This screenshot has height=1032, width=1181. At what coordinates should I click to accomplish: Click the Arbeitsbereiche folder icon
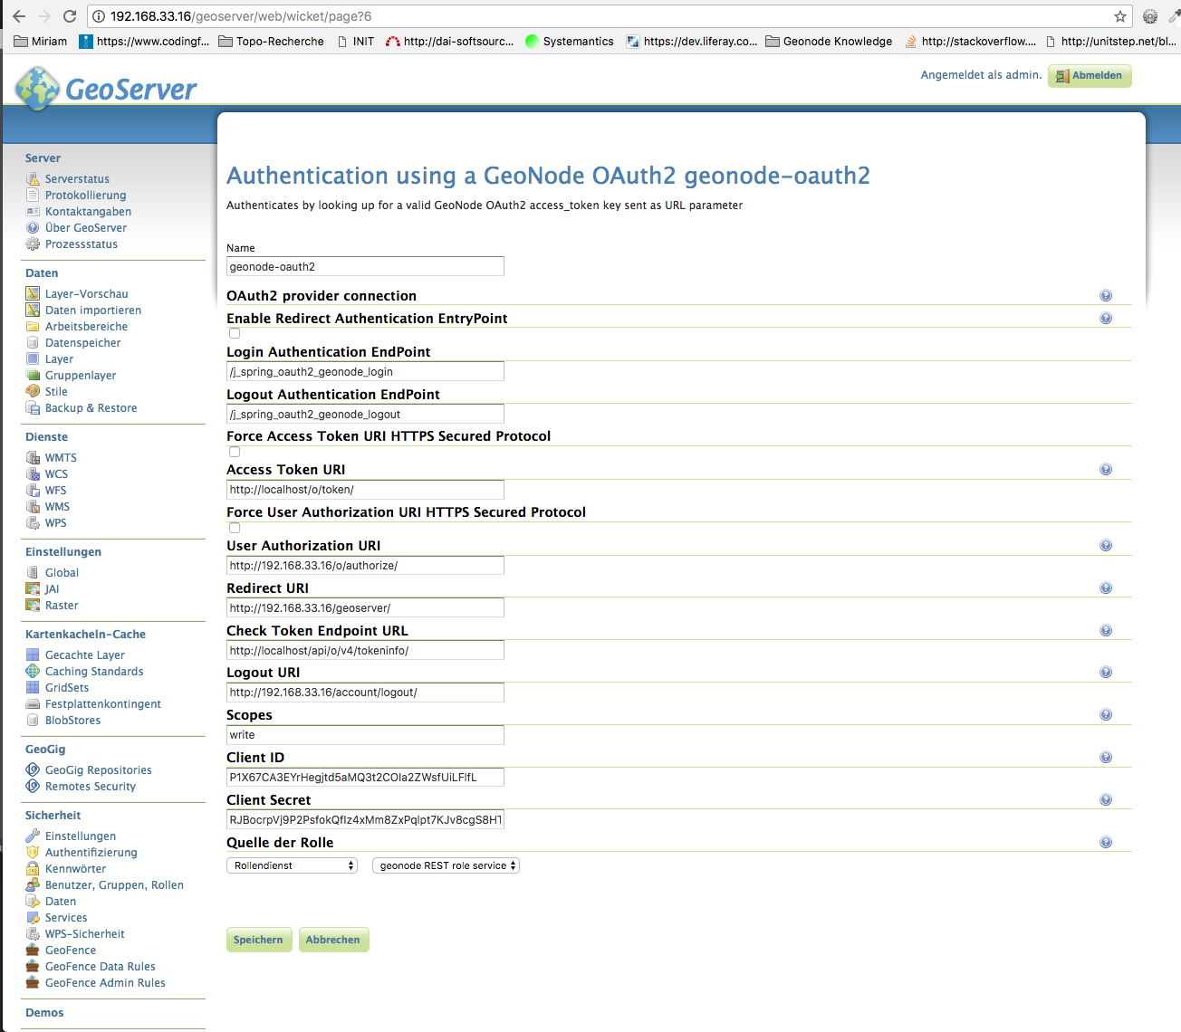(33, 327)
